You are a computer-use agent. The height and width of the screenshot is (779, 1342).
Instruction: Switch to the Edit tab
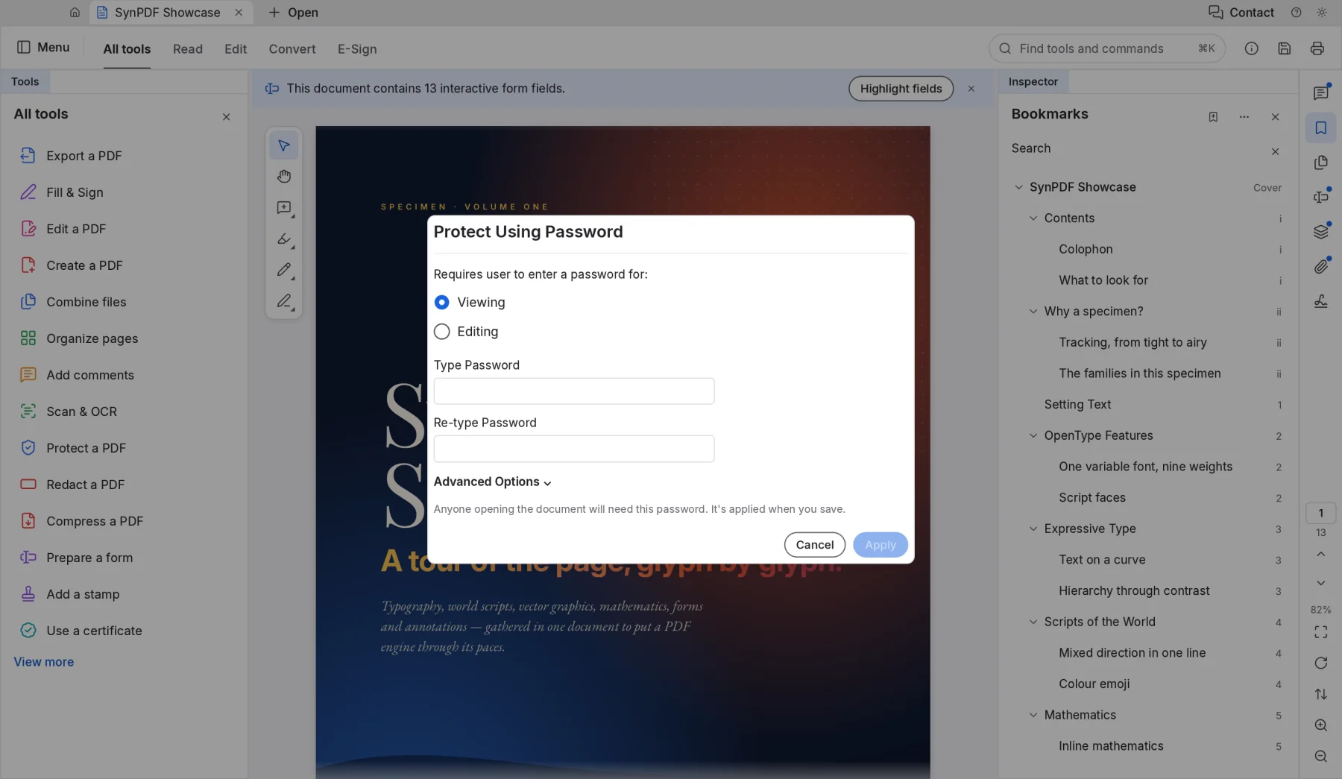(236, 49)
